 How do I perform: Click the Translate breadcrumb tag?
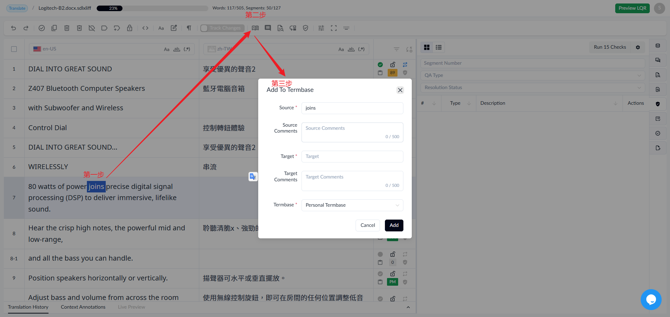pyautogui.click(x=17, y=8)
